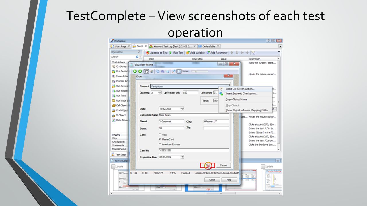Expand the Miscellaneous operations category
367x206 pixels.
click(x=119, y=149)
